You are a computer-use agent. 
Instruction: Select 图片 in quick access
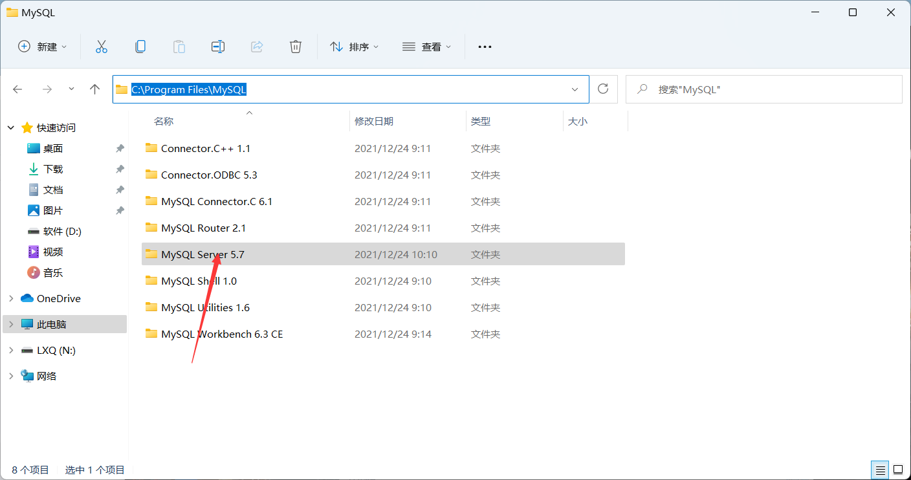pyautogui.click(x=53, y=211)
